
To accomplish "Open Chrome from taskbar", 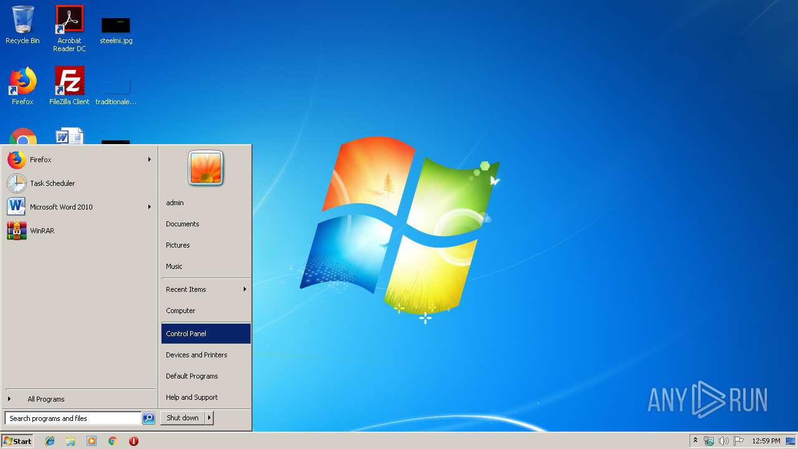I will 113,441.
